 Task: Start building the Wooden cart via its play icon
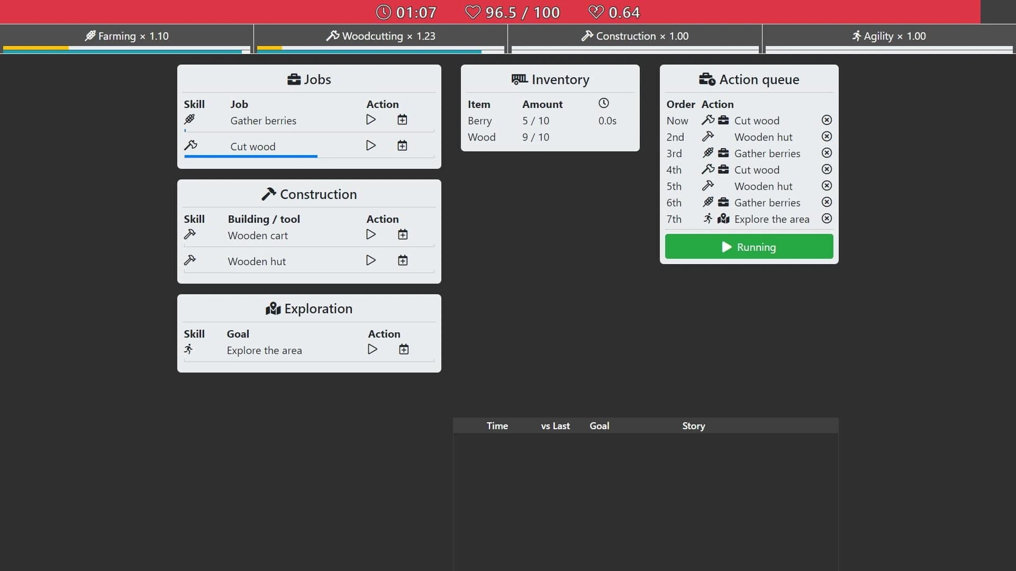pos(371,234)
